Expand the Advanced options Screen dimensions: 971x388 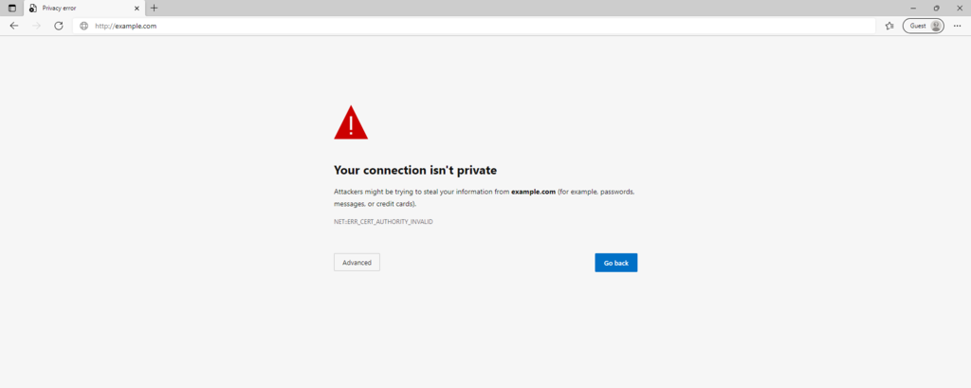coord(357,262)
